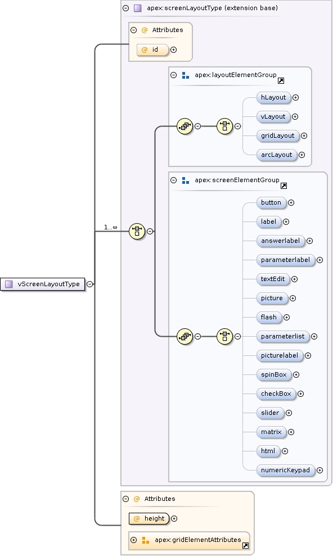Expand the gridLayout element
This screenshot has height=556, width=333.
coord(304,136)
